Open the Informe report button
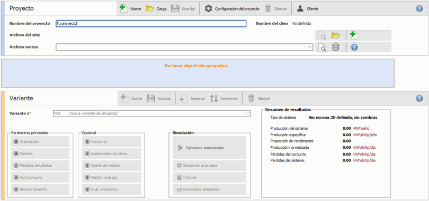Viewport: 429px width, 201px height. pyautogui.click(x=210, y=177)
